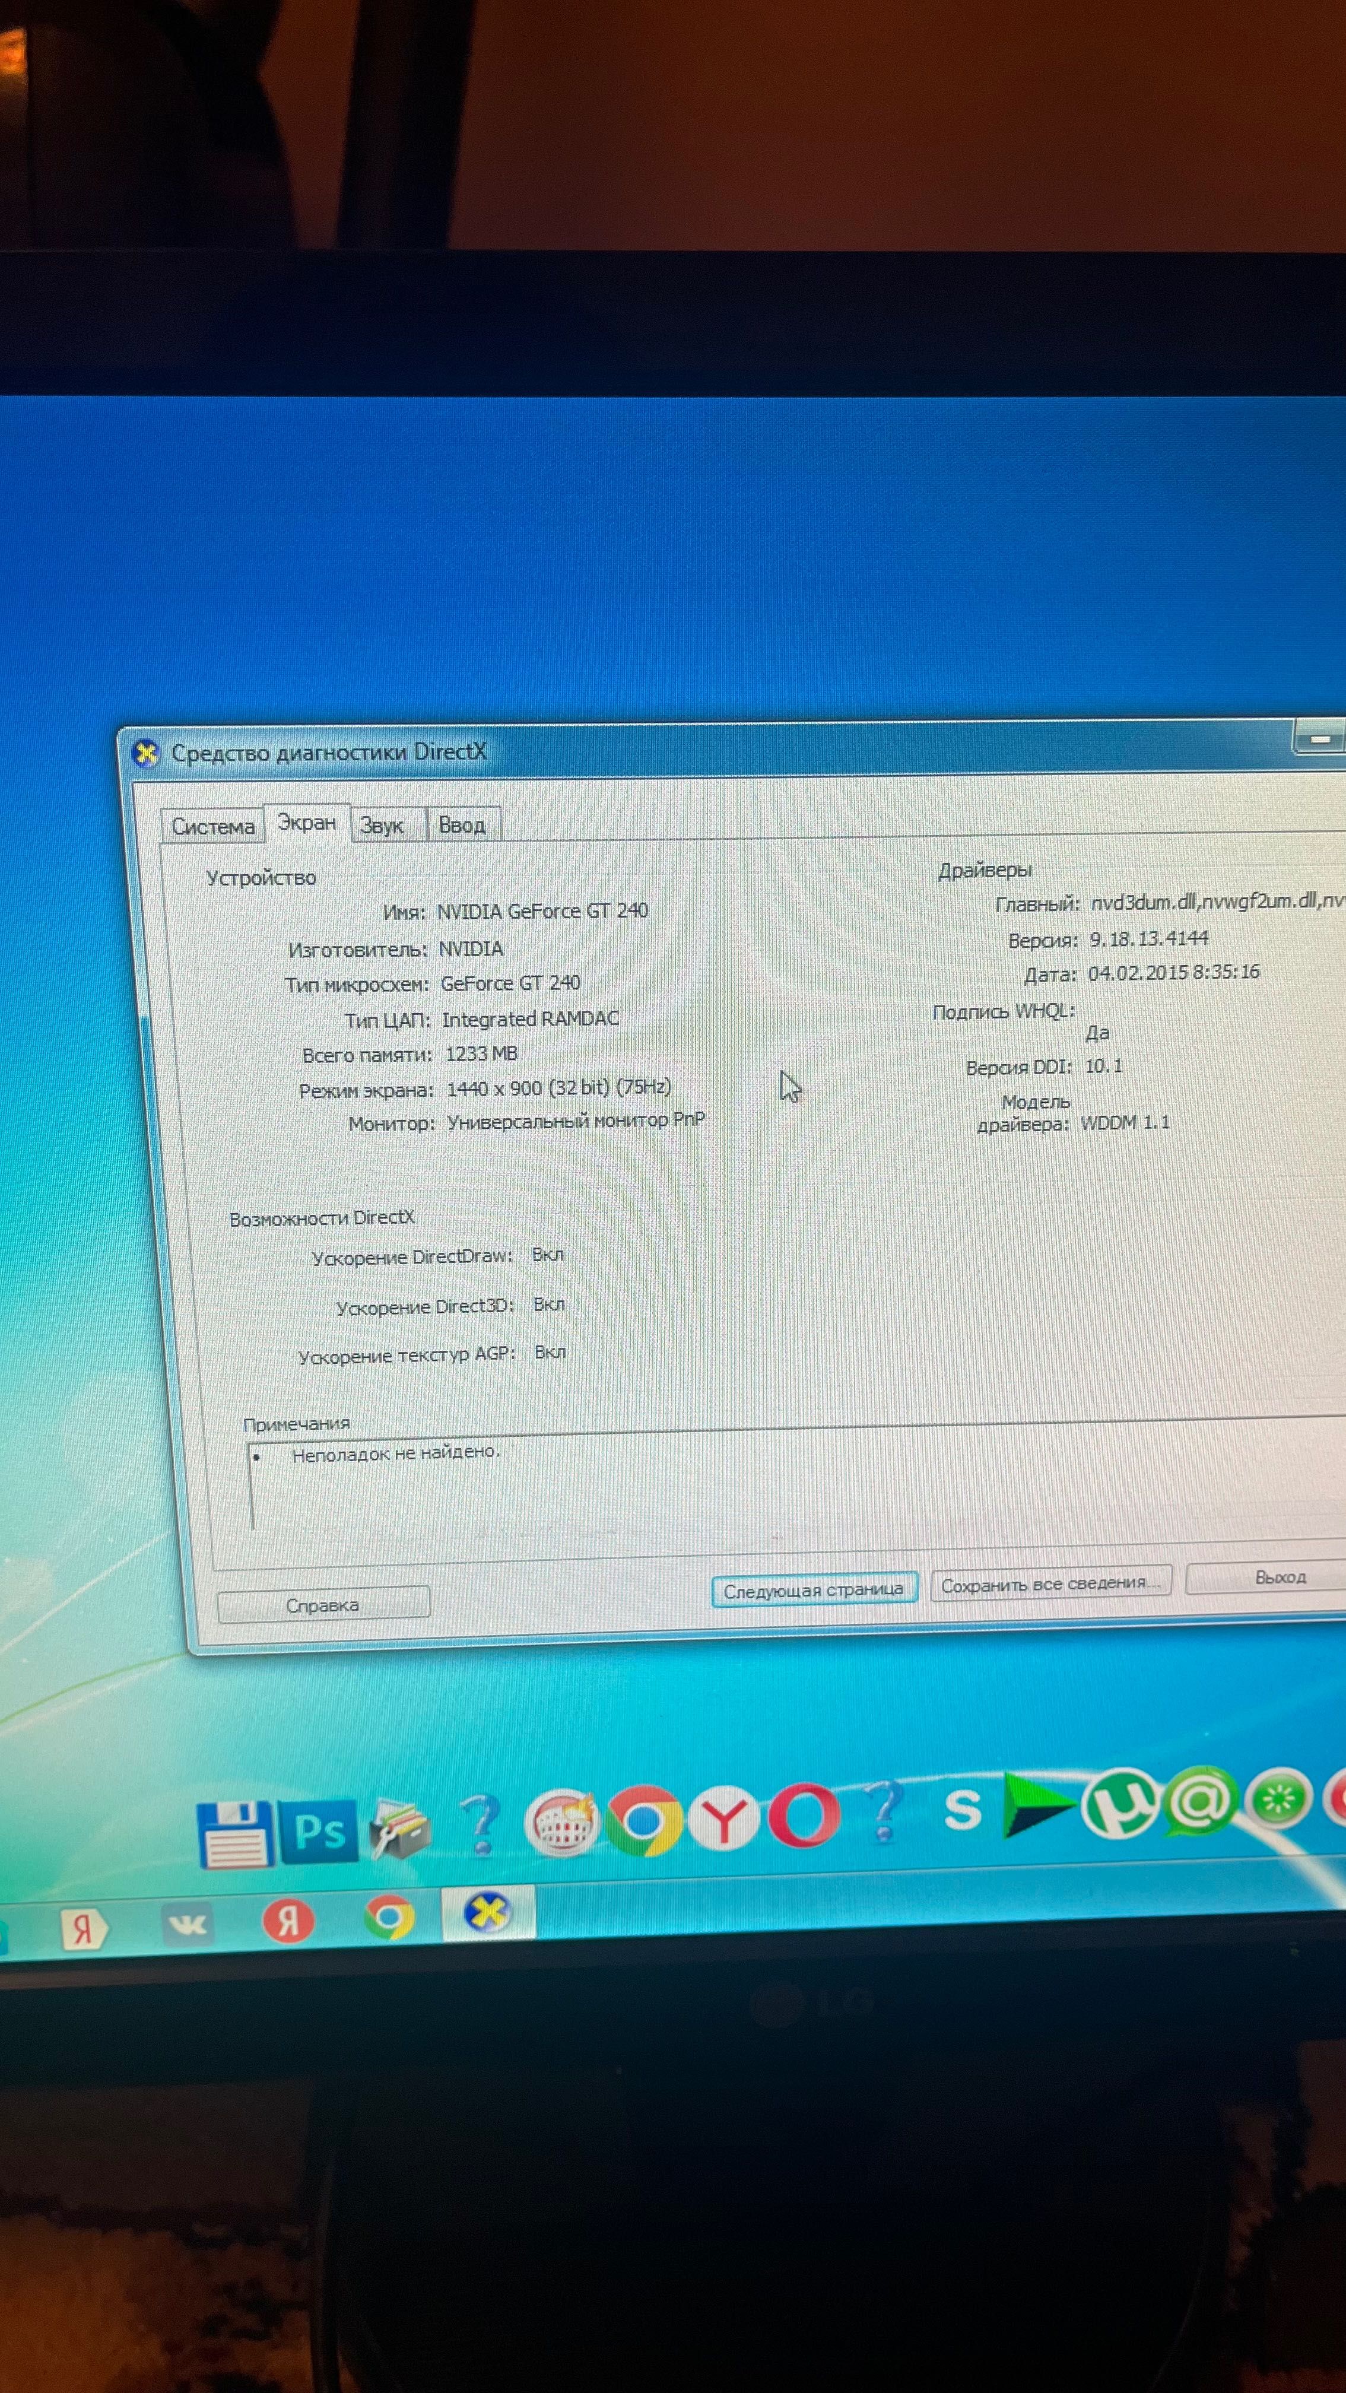This screenshot has width=1346, height=2393.
Task: Click the Справка button
Action: pyautogui.click(x=322, y=1605)
